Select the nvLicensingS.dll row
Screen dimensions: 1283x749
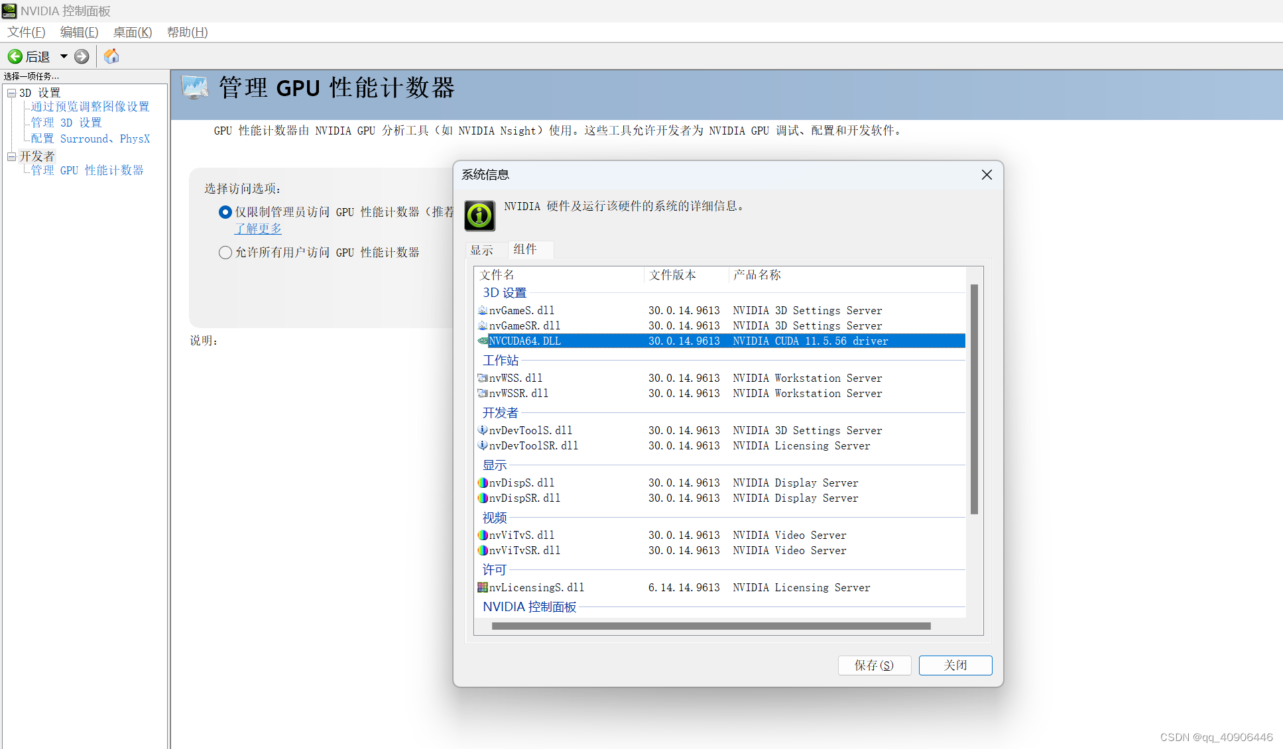click(x=720, y=587)
